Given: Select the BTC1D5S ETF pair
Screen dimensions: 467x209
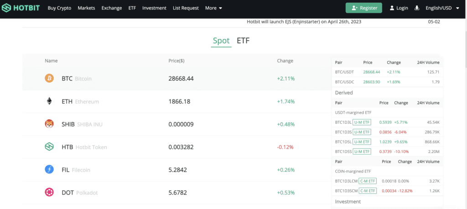Looking at the screenshot, I should click(x=387, y=152).
